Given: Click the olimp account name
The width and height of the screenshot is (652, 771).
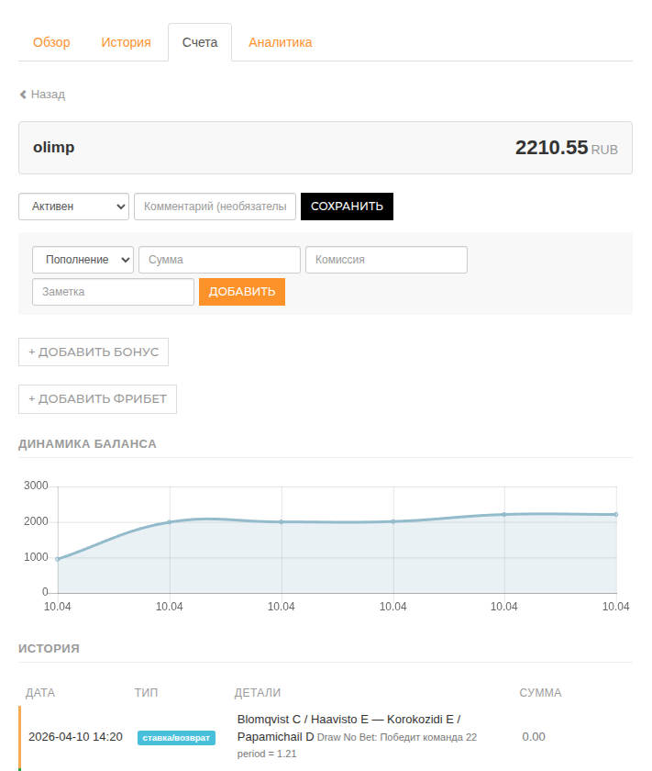Looking at the screenshot, I should pyautogui.click(x=53, y=147).
